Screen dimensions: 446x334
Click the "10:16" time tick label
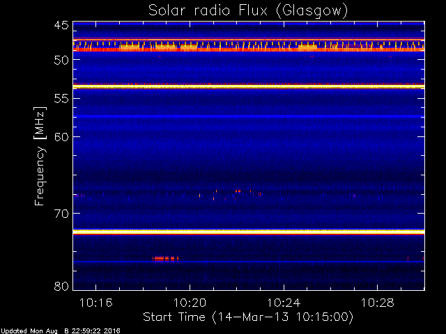pyautogui.click(x=96, y=303)
